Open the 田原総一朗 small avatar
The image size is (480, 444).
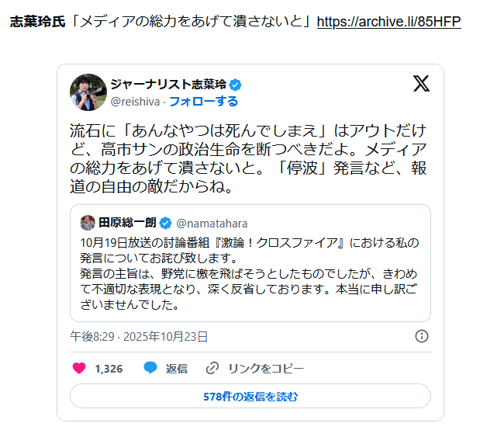coord(88,223)
